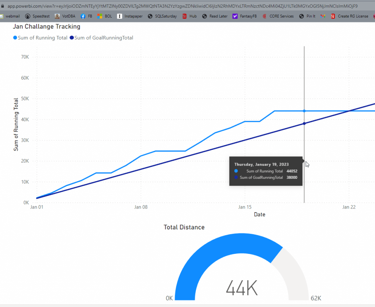
Task: Click the 60K y-axis label
Action: pos(25,78)
